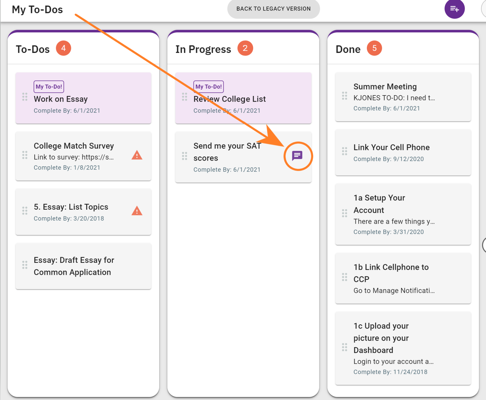
Task: Click 'Go to Manage Notificati…' description
Action: coord(394,290)
